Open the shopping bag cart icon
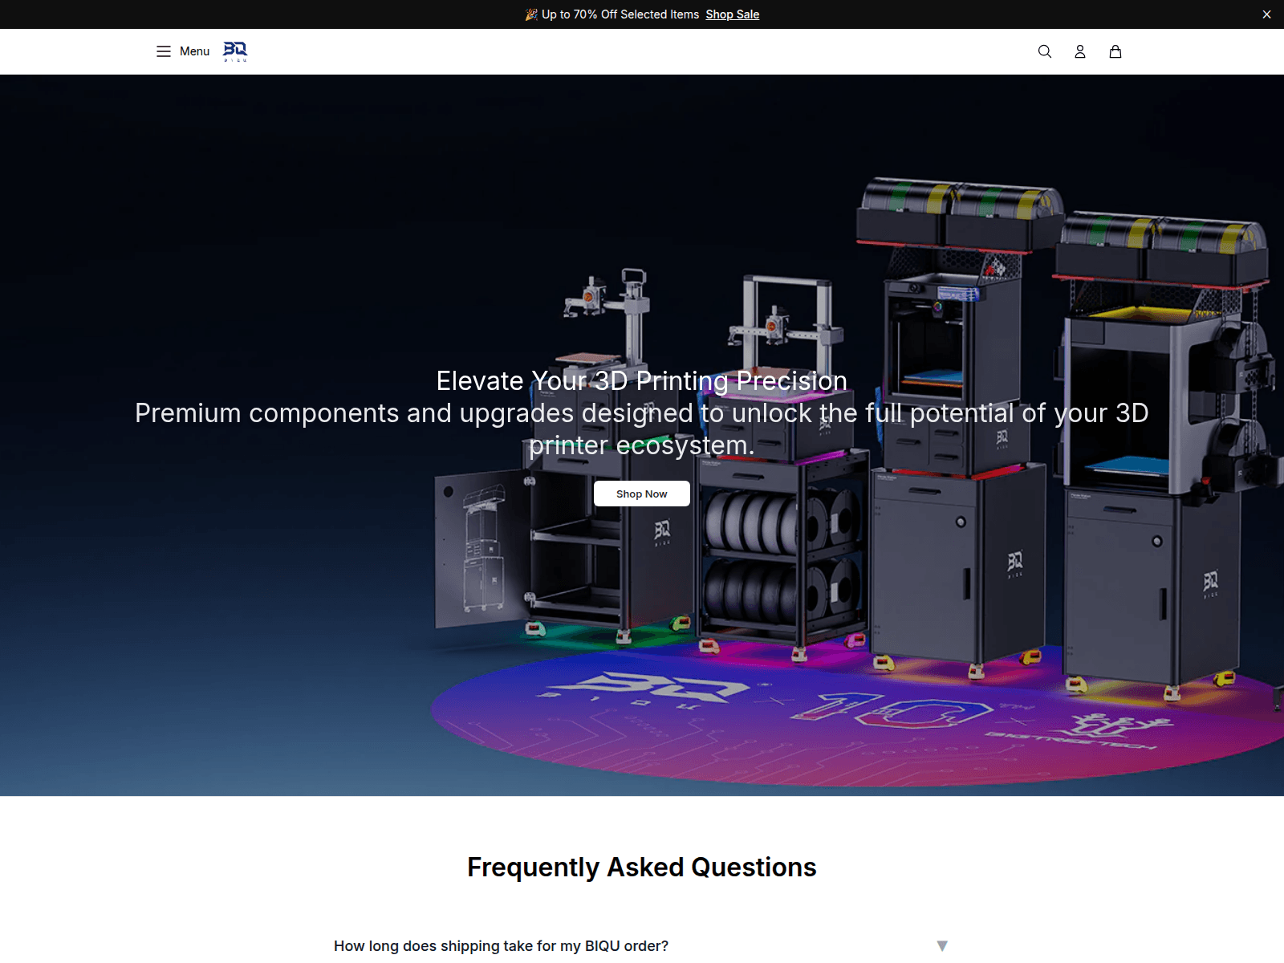Viewport: 1284px width, 963px height. pyautogui.click(x=1115, y=51)
